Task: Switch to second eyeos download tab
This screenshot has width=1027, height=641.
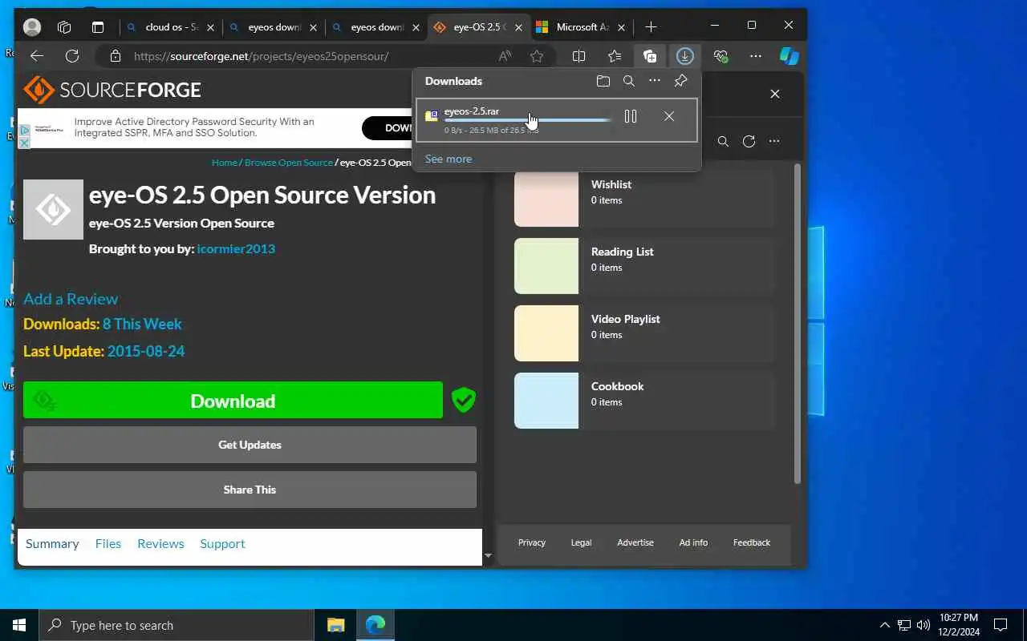Action: coord(376,27)
